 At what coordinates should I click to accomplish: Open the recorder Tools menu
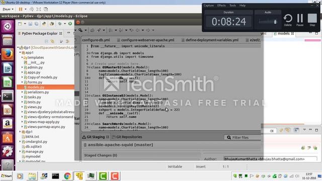coord(232,6)
